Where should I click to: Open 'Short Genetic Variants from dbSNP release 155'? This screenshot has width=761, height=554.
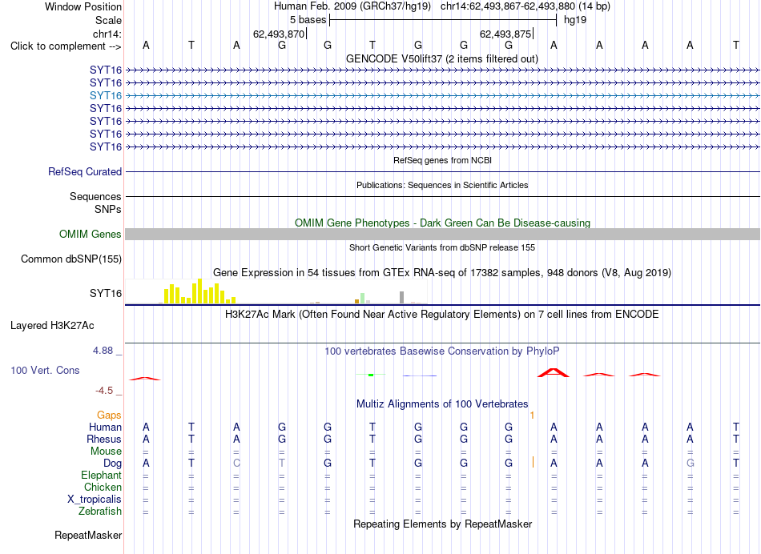point(442,247)
